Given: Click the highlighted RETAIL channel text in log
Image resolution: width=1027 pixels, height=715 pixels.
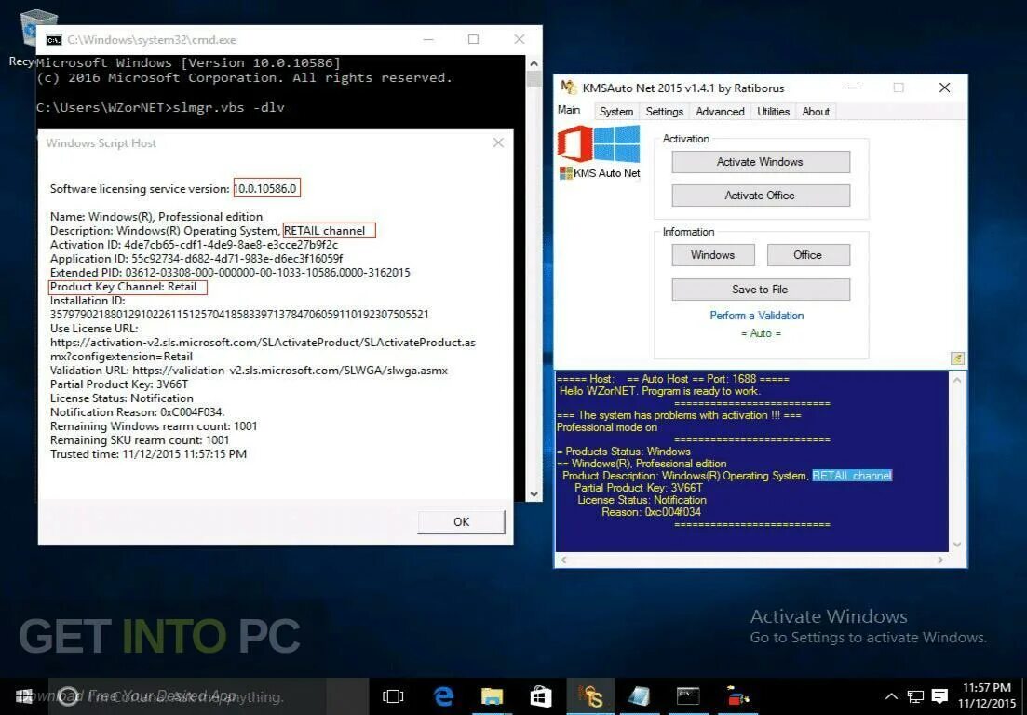Looking at the screenshot, I should pyautogui.click(x=851, y=476).
